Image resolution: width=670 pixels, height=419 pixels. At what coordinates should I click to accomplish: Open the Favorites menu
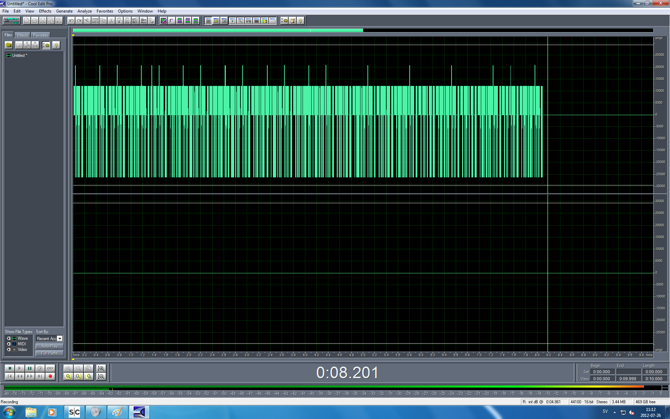105,11
